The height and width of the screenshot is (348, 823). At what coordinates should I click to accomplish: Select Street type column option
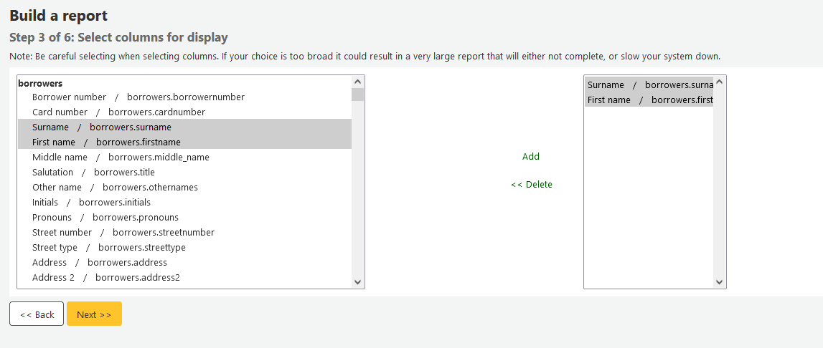pyautogui.click(x=108, y=248)
